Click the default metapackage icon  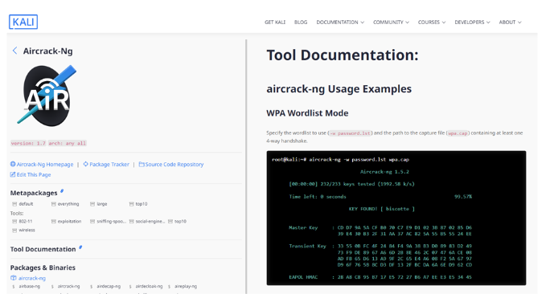point(14,204)
